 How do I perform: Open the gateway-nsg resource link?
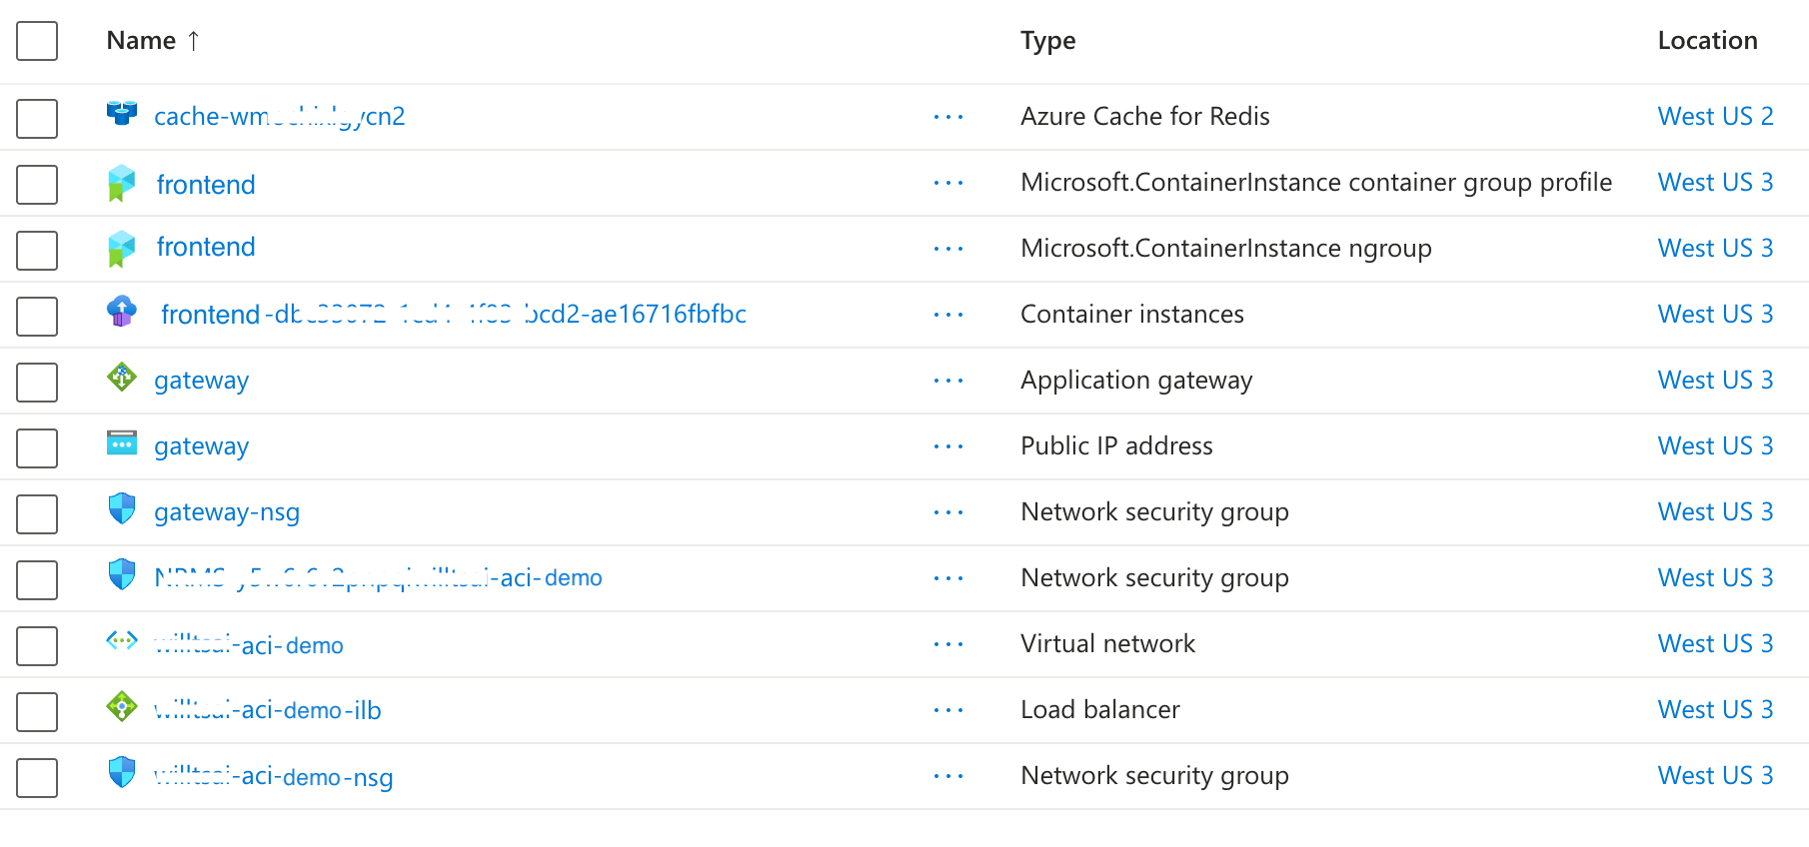pos(227,512)
